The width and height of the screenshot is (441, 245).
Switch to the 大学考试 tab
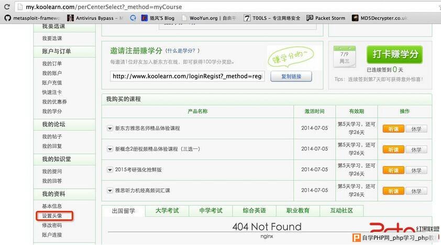pos(168,211)
